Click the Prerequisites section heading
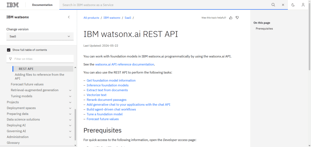The width and height of the screenshot is (311, 147). coord(102,130)
